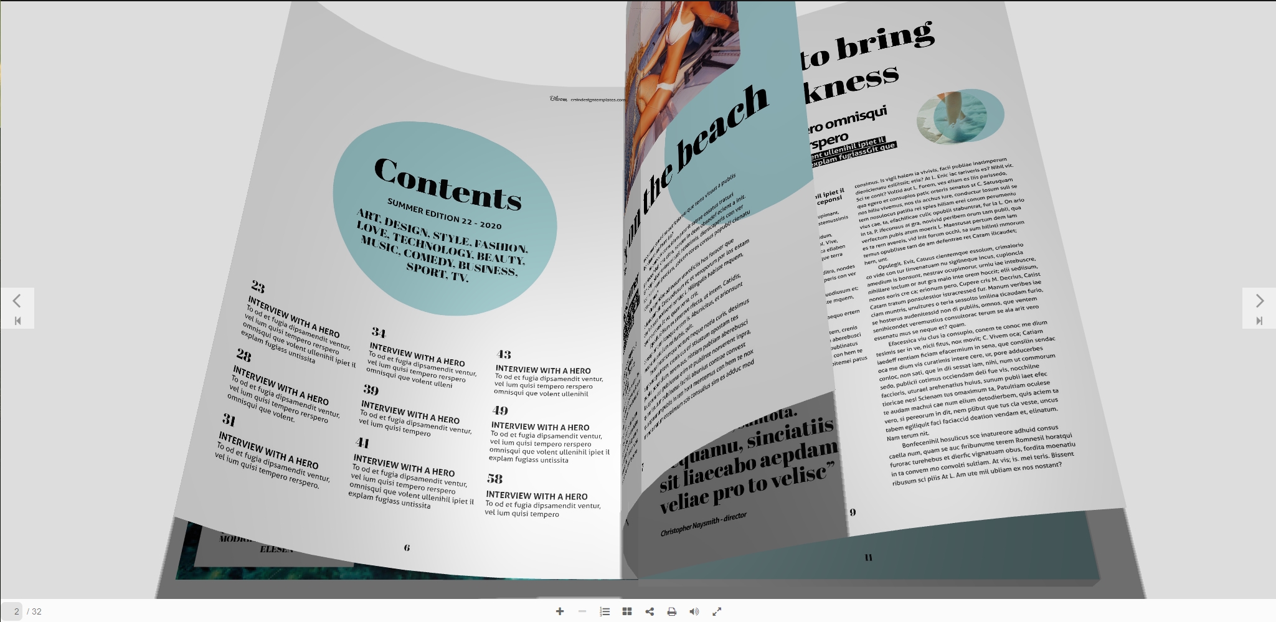The width and height of the screenshot is (1276, 622).
Task: Select contents entry number 31
Action: click(x=229, y=419)
